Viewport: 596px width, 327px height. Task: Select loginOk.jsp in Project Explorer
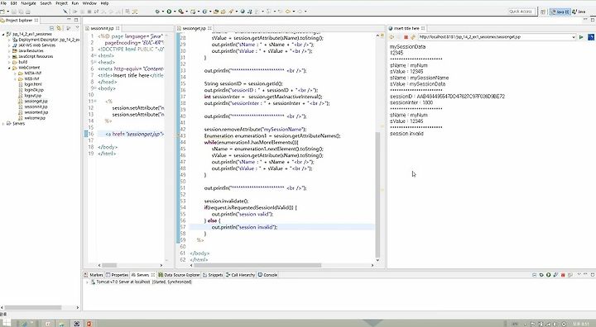(34, 90)
